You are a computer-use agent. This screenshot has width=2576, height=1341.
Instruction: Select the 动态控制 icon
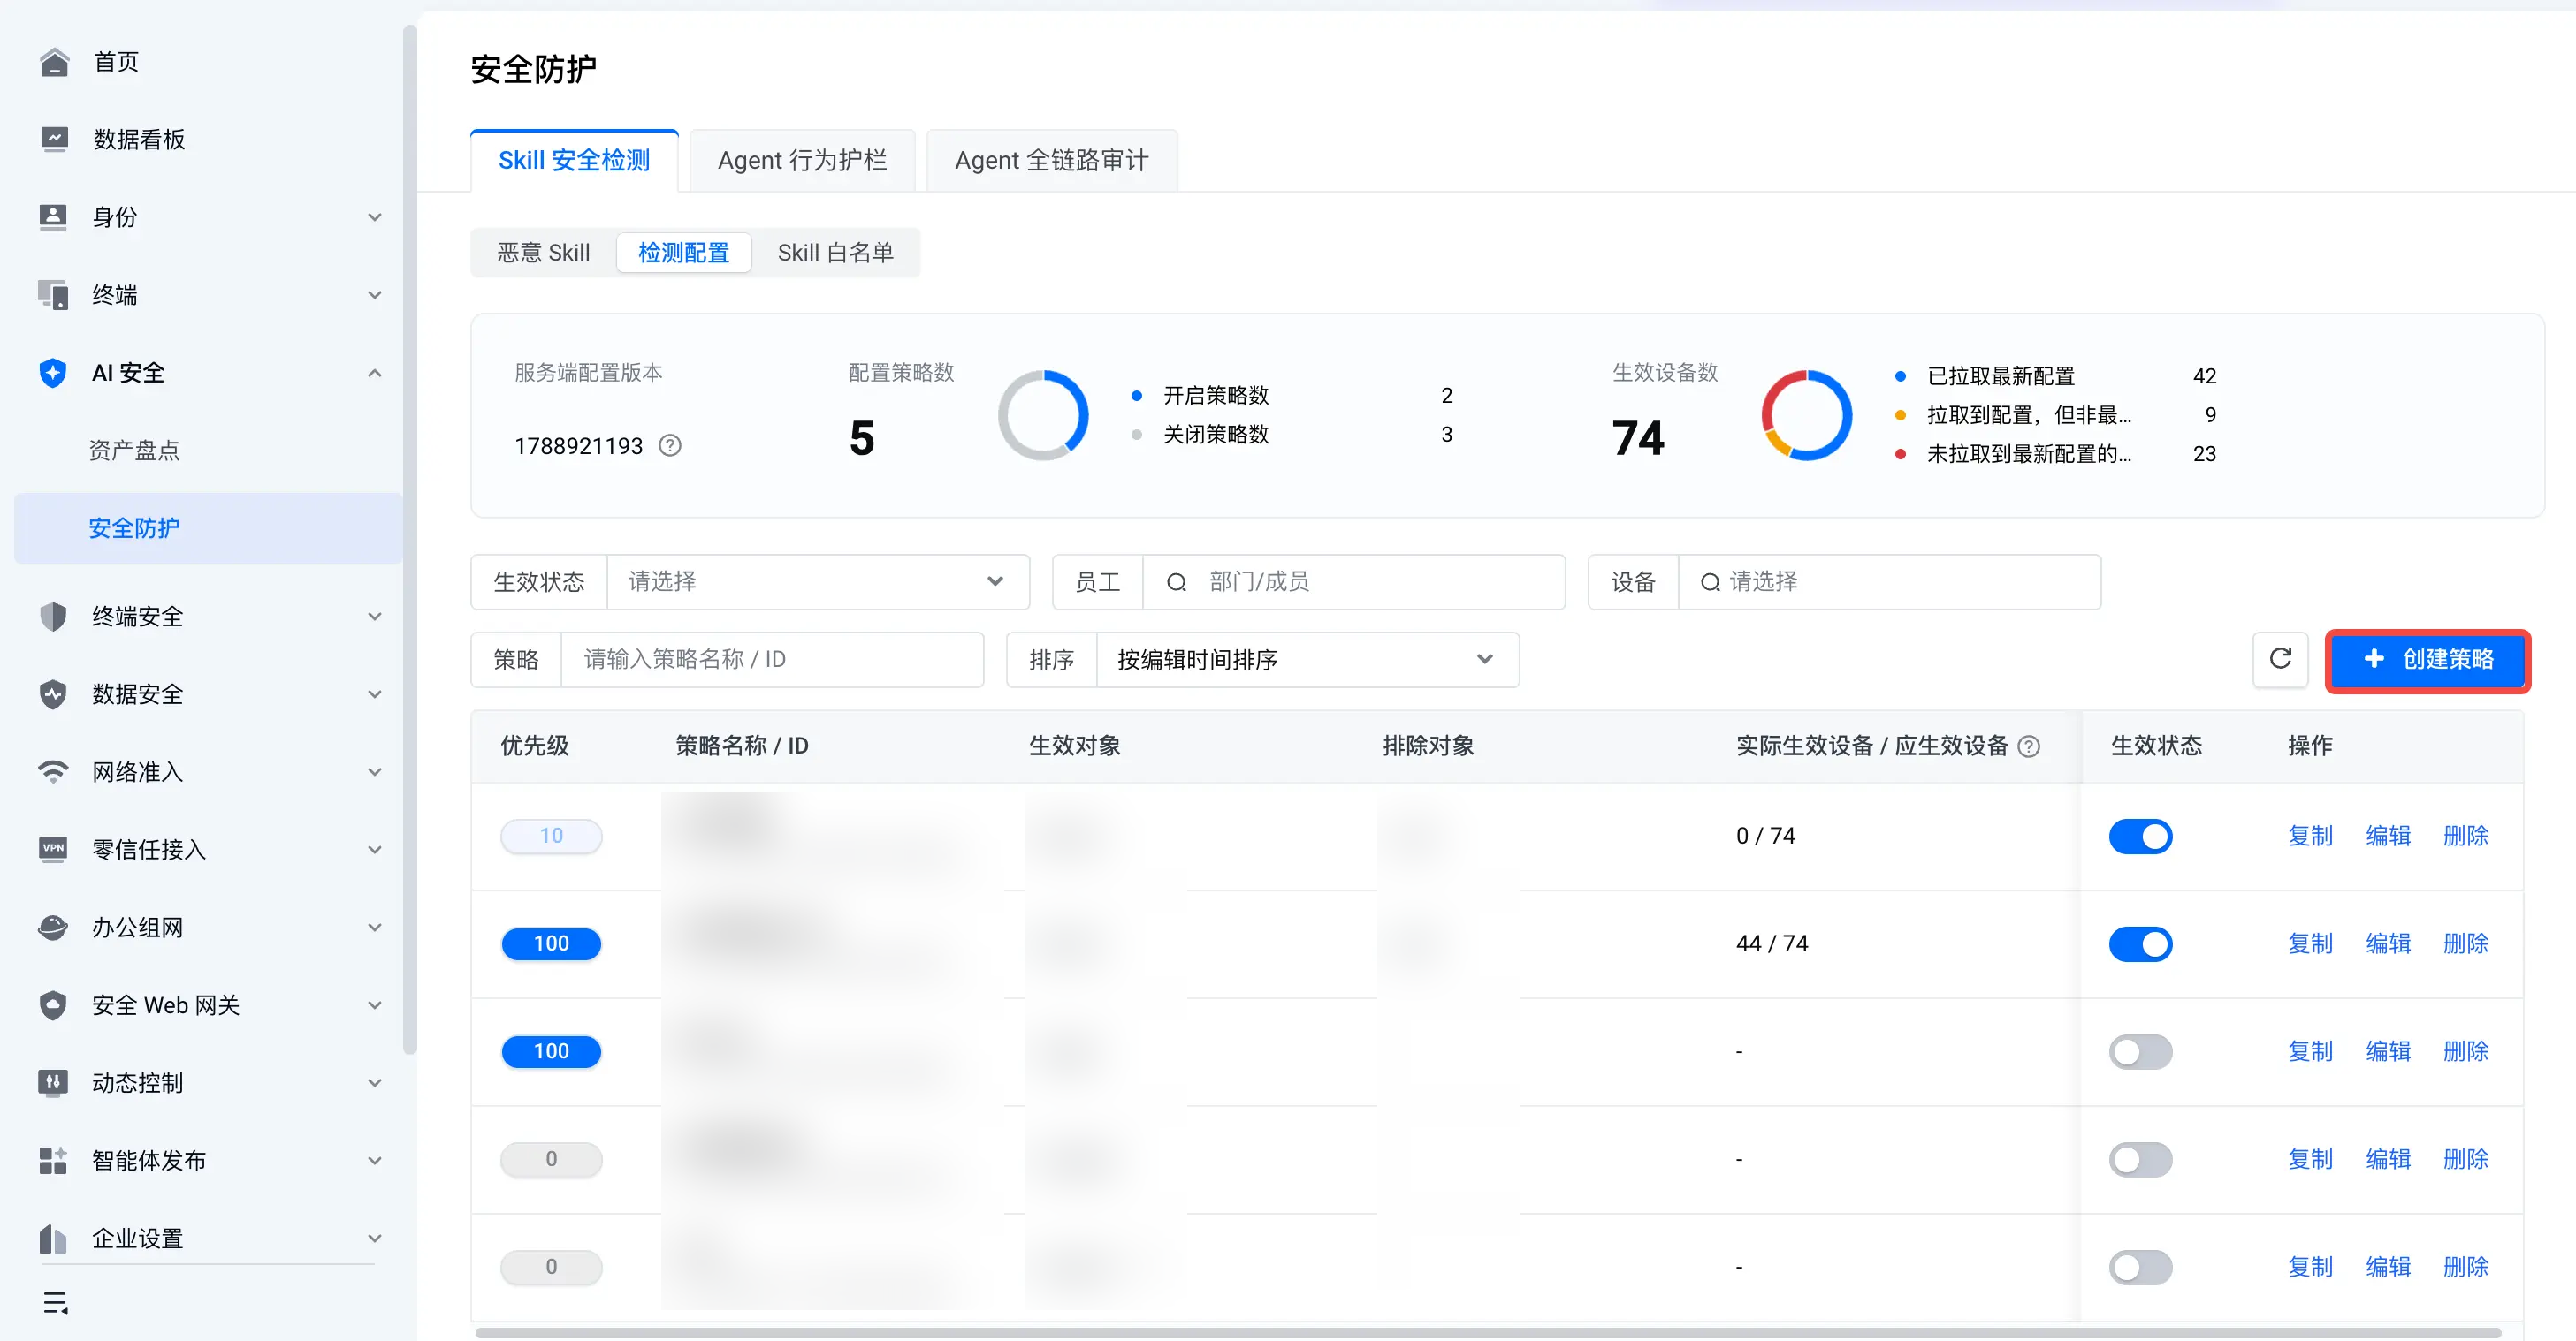tap(54, 1082)
